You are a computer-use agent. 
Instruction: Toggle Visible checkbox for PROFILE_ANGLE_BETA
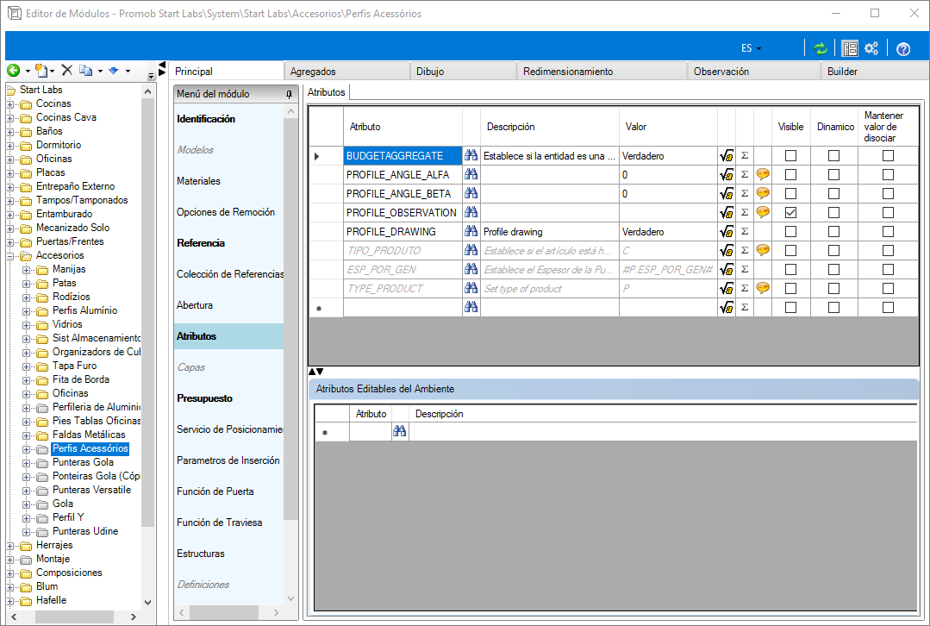pos(790,193)
